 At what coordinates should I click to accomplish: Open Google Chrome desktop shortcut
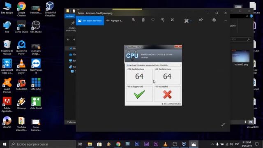coord(21,9)
